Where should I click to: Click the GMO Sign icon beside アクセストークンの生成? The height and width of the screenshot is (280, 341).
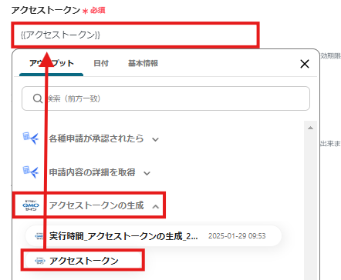31,205
